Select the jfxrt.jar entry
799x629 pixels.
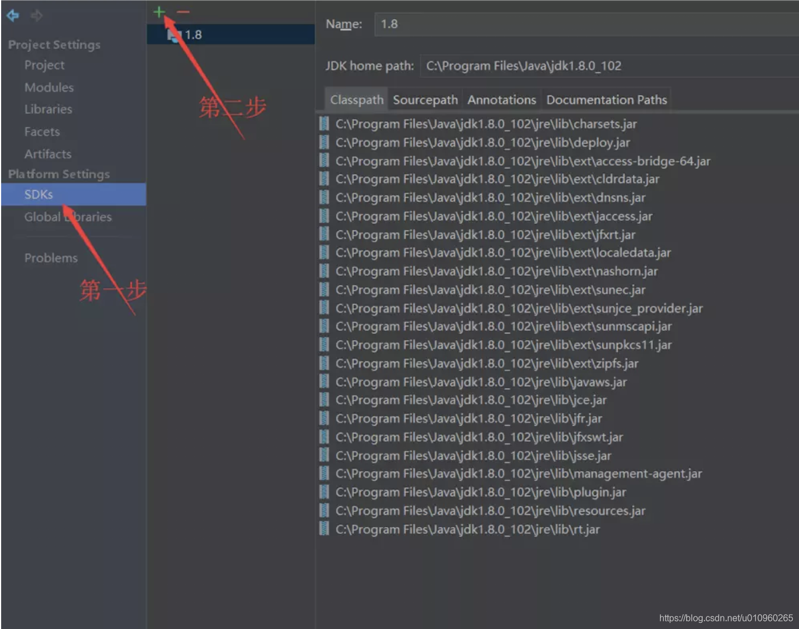tap(485, 235)
